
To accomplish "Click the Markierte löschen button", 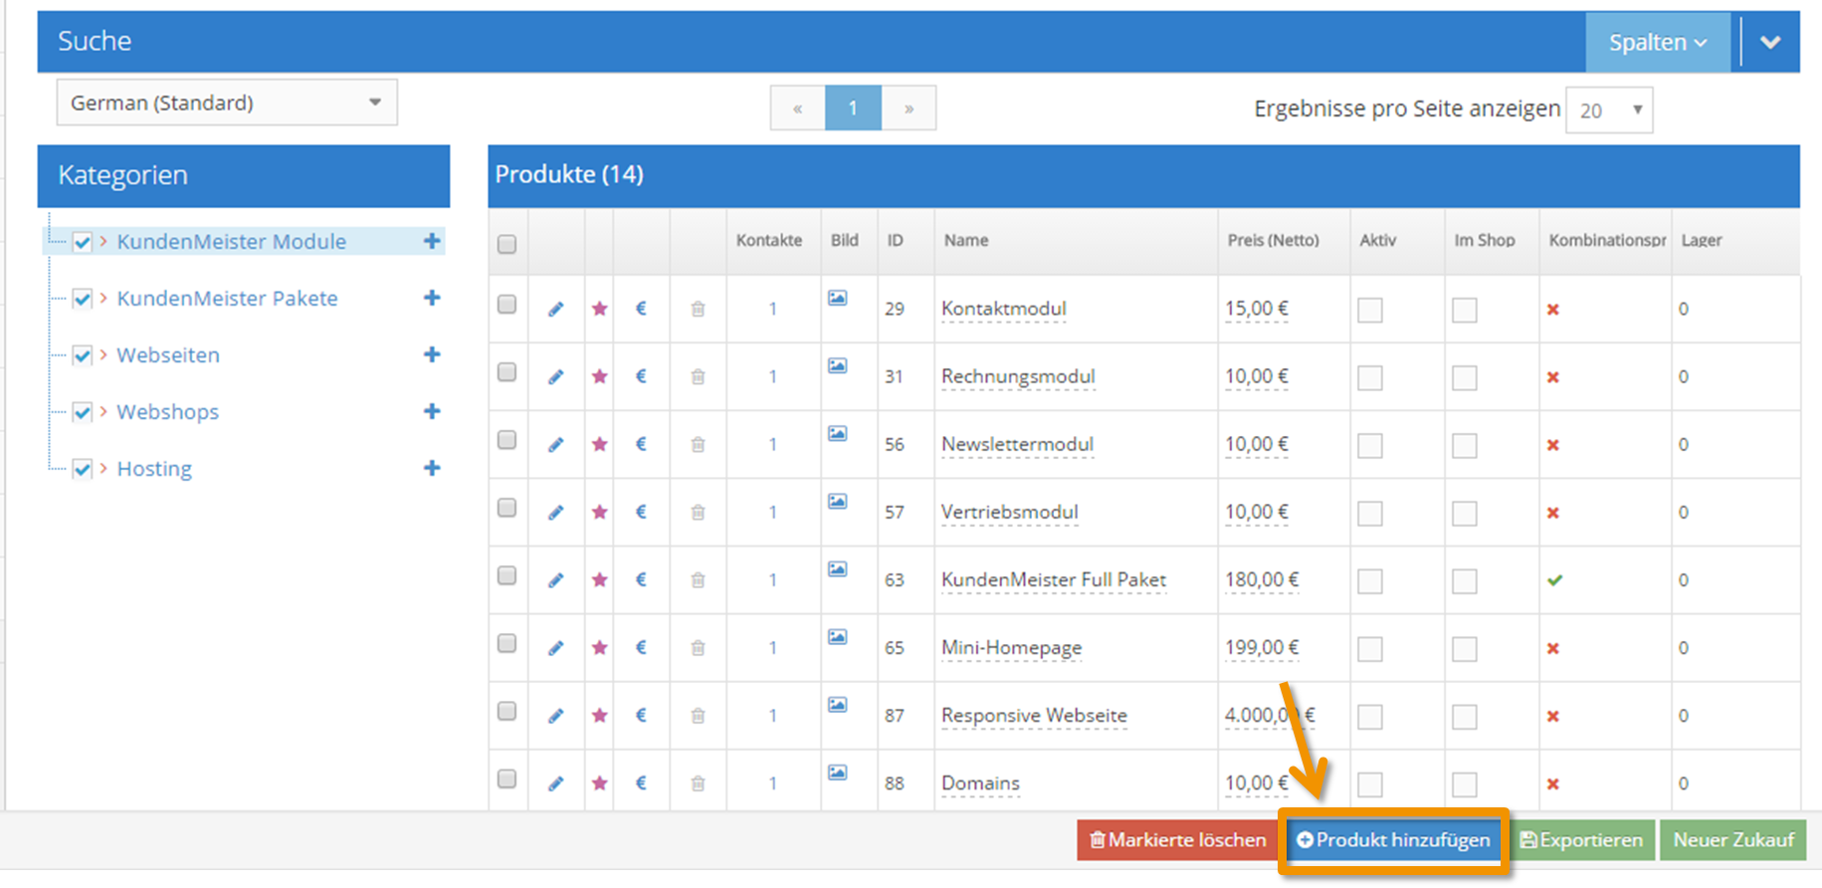I will click(1177, 840).
